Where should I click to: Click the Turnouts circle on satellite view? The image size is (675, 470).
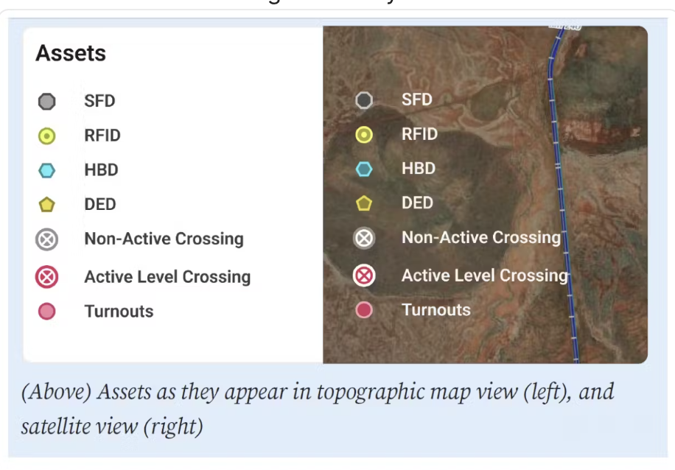pos(364,310)
